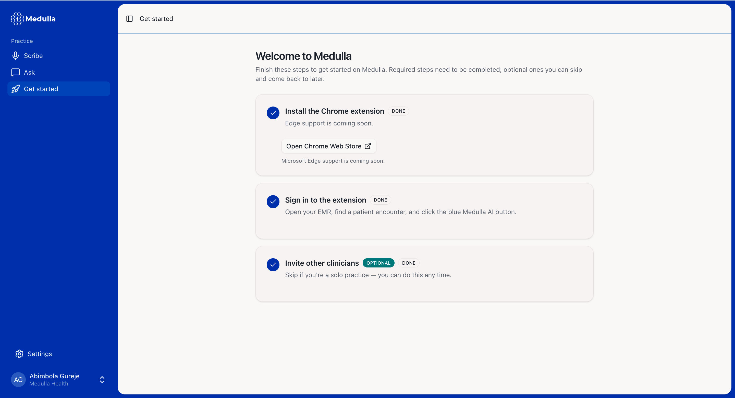Click the OPTIONAL badge on Invite clinicians

[x=378, y=263]
